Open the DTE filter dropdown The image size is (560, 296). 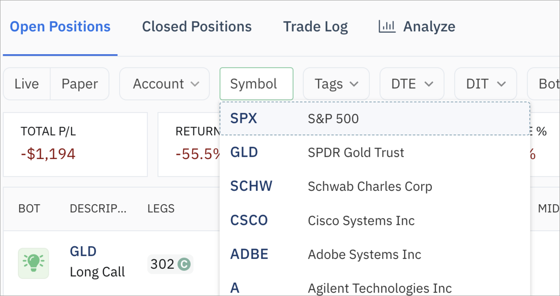[x=412, y=84]
